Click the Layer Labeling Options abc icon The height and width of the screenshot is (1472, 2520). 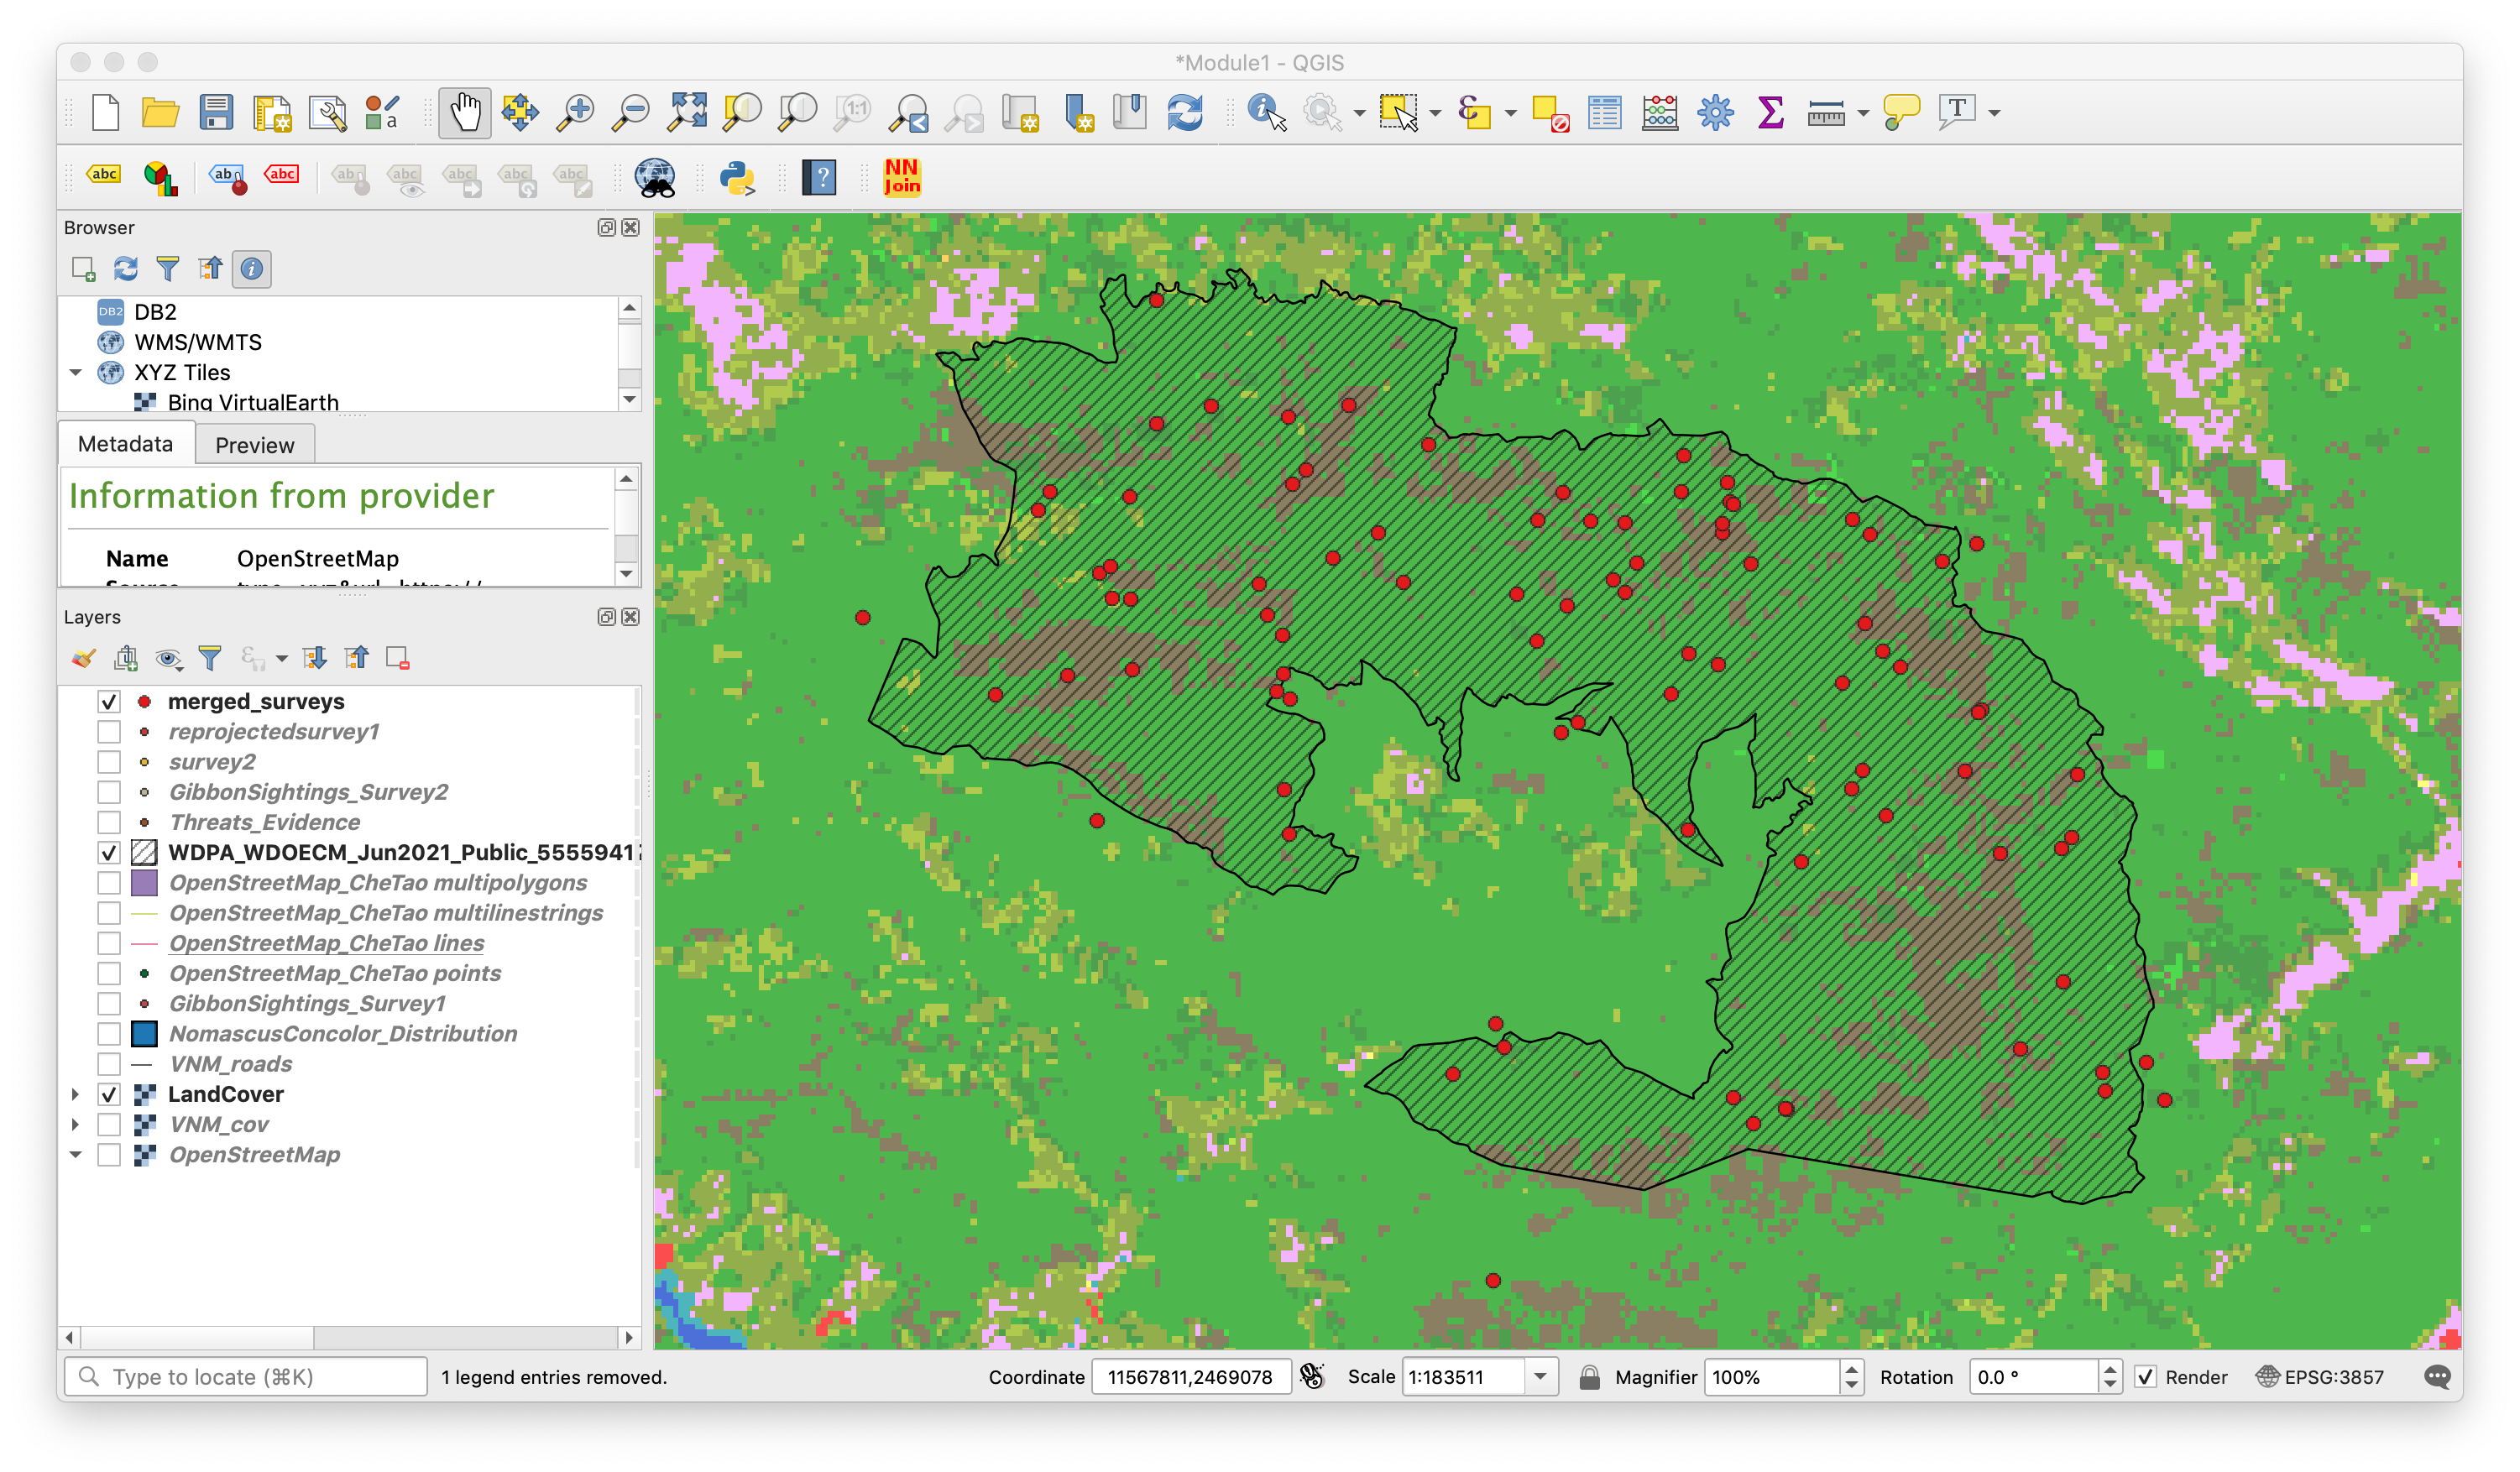click(x=104, y=175)
